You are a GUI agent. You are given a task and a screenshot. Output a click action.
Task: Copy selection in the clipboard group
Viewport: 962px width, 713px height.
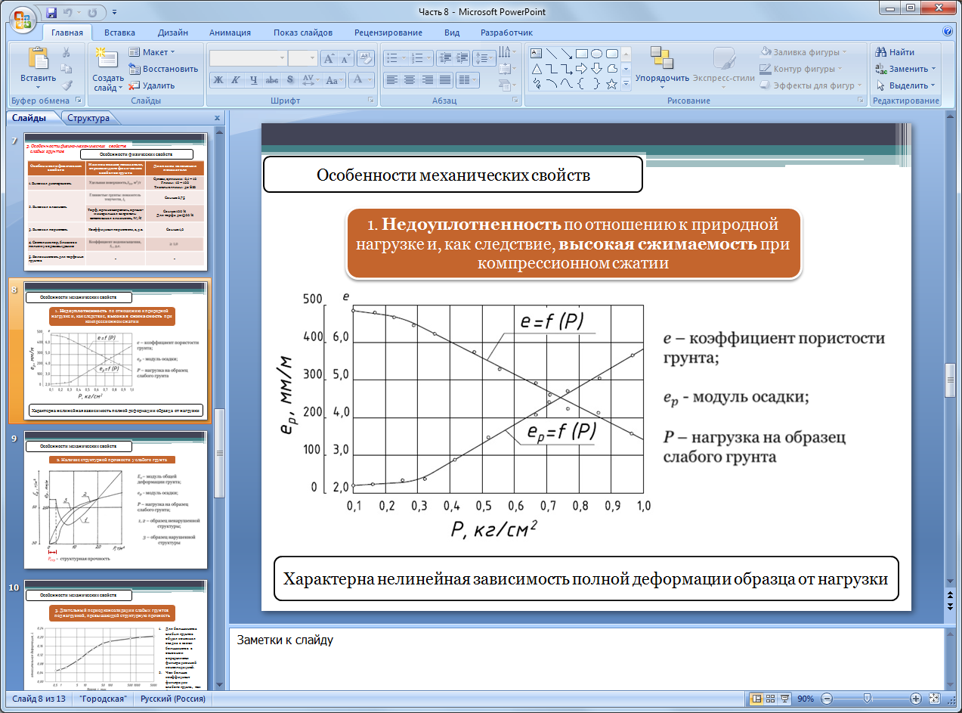pyautogui.click(x=67, y=69)
